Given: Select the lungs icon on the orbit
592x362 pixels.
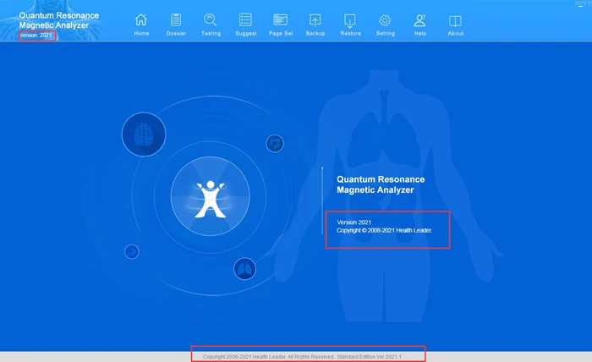Looking at the screenshot, I should tap(244, 269).
